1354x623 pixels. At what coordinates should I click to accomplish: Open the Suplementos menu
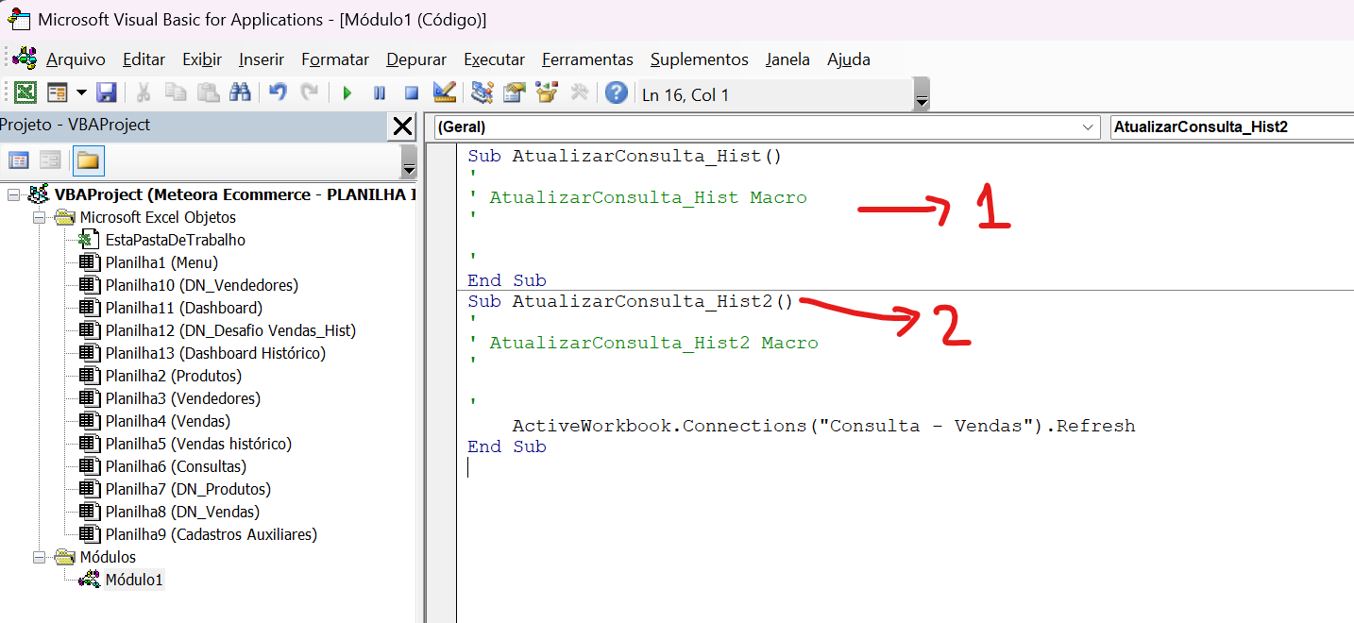[699, 59]
